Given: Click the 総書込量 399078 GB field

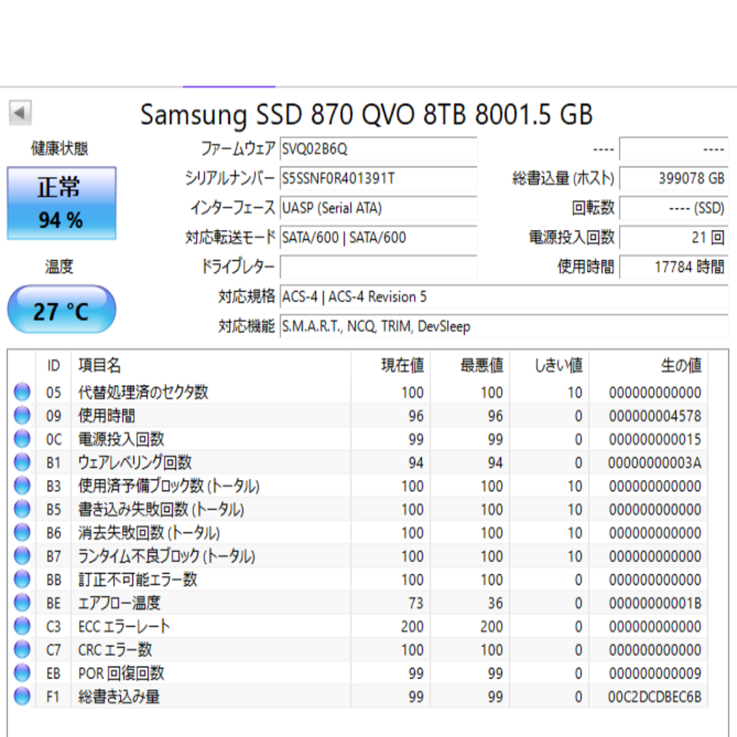Looking at the screenshot, I should coord(674,179).
